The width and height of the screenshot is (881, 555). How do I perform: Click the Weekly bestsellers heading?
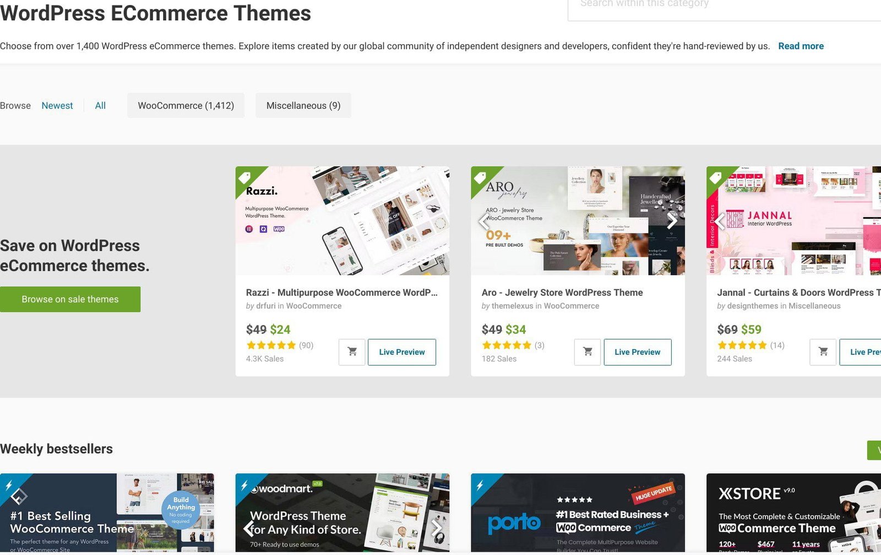(x=56, y=449)
